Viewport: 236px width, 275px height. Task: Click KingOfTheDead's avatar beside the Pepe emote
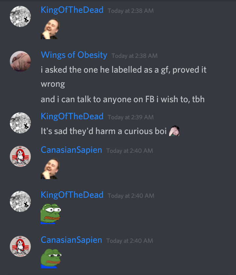pyautogui.click(x=20, y=201)
